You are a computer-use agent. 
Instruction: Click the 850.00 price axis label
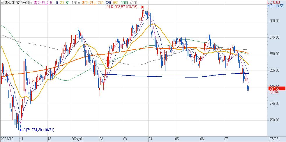[x=274, y=54]
